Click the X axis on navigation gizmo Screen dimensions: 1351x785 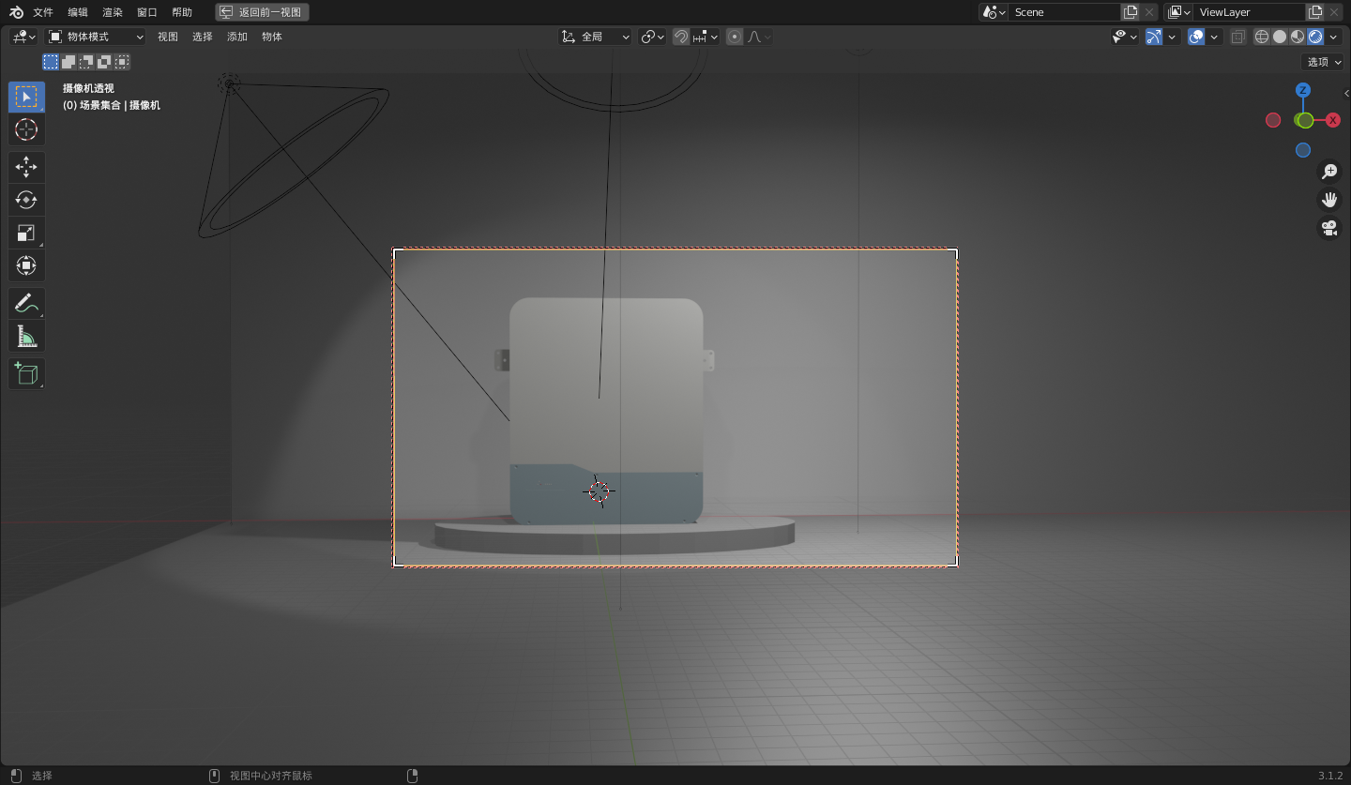(x=1332, y=120)
